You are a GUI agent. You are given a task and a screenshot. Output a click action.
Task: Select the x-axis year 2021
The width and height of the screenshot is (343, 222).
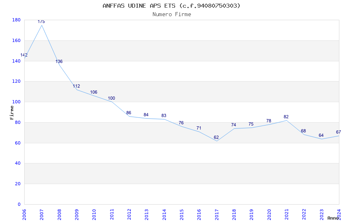coord(287,215)
